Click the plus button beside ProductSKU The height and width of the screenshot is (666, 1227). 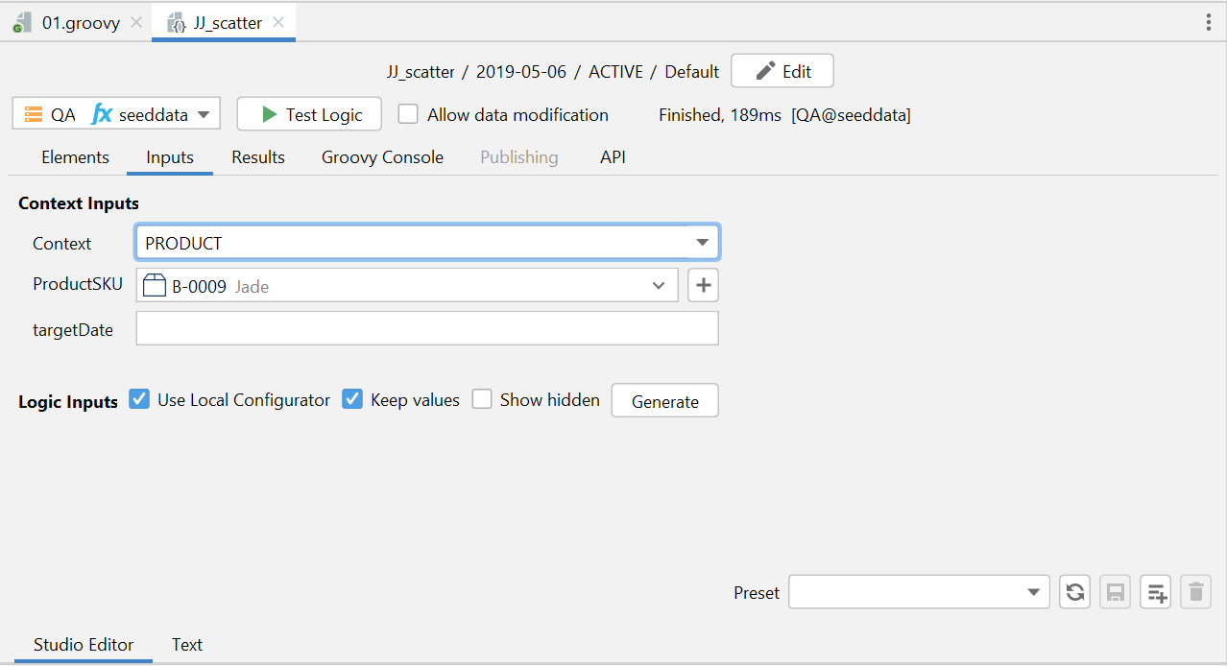pos(703,285)
